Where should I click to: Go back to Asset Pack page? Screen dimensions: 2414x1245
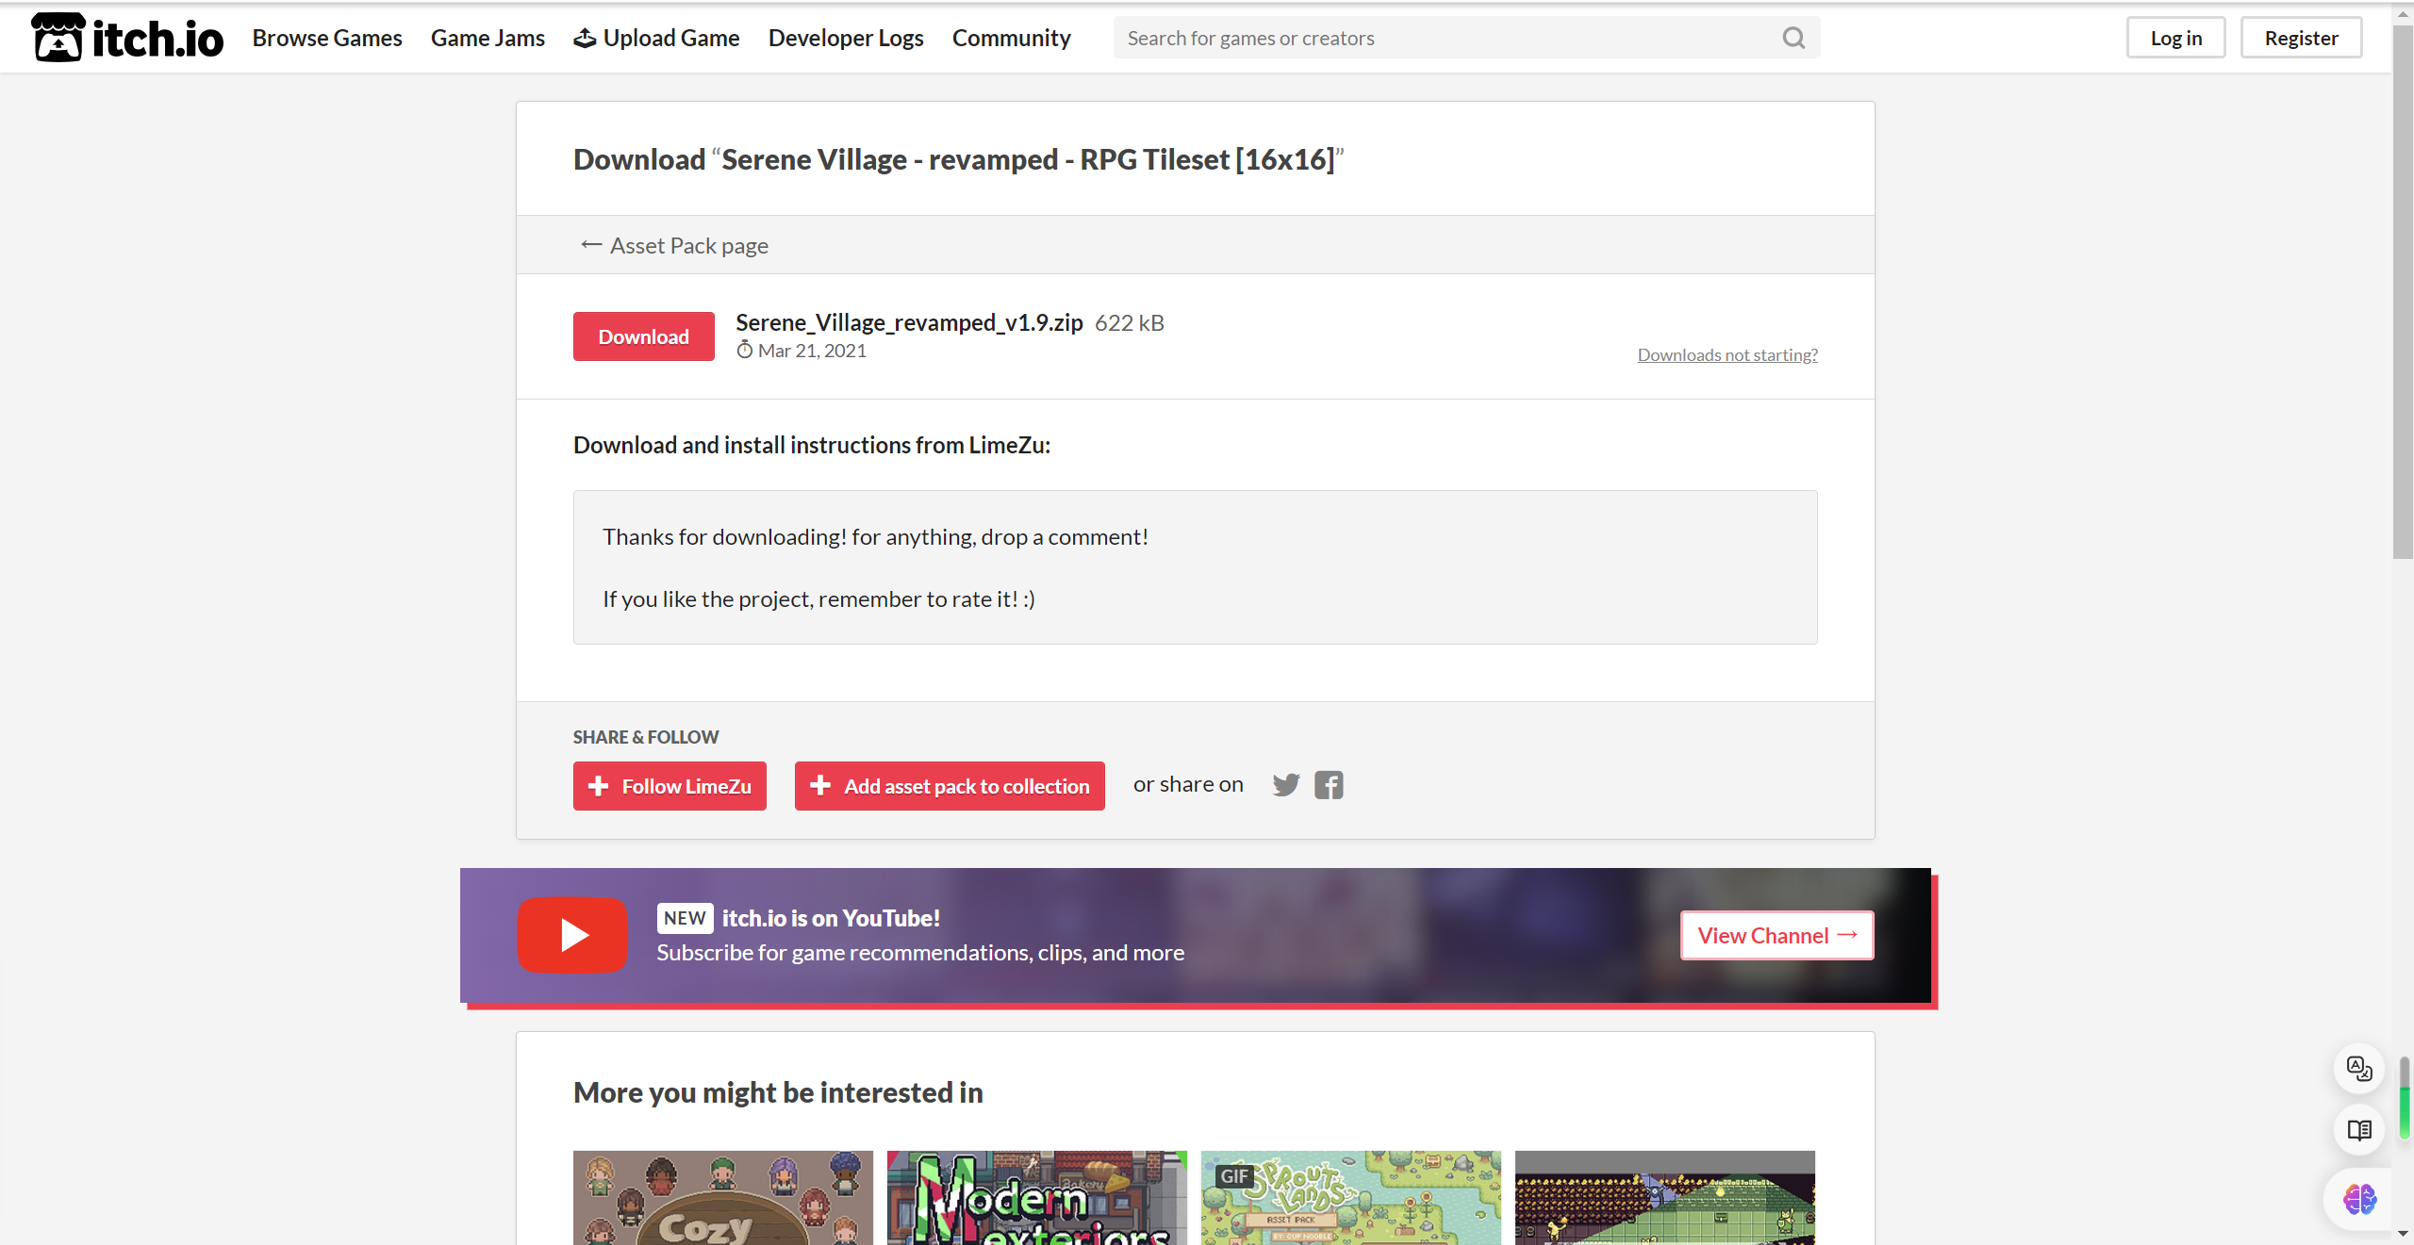675,245
